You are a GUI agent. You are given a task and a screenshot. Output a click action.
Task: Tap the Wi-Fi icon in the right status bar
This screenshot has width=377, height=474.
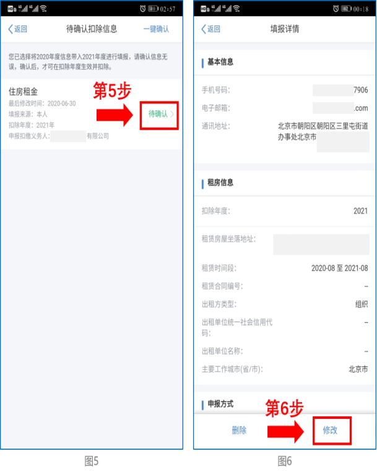pos(236,9)
